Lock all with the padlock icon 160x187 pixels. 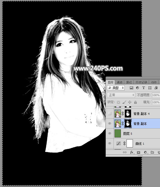click(135, 102)
